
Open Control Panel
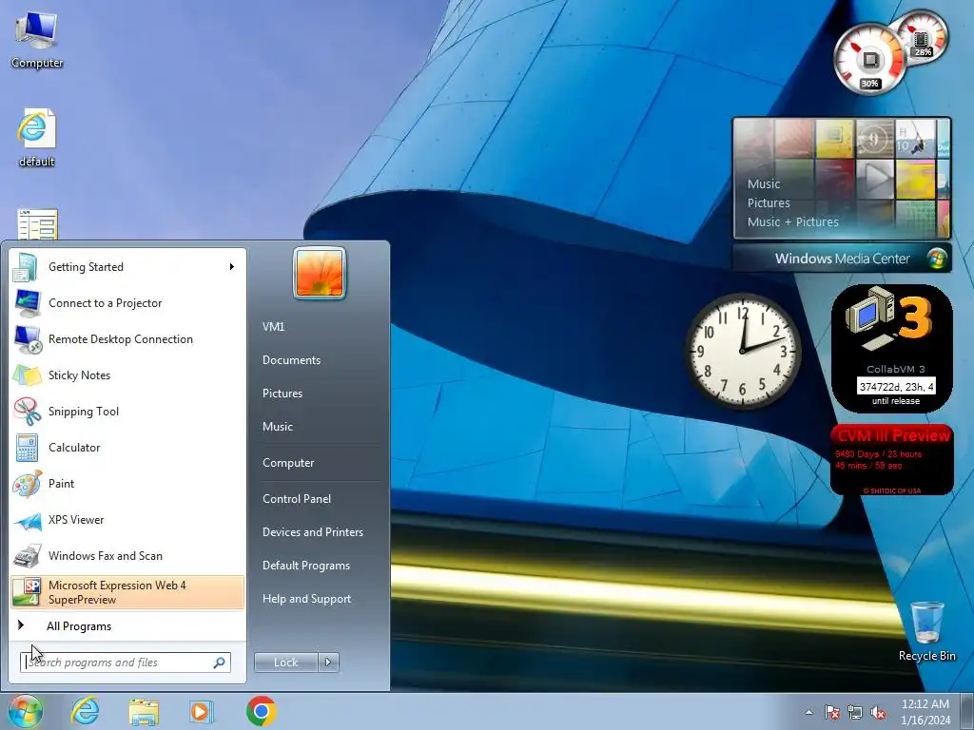(x=297, y=499)
